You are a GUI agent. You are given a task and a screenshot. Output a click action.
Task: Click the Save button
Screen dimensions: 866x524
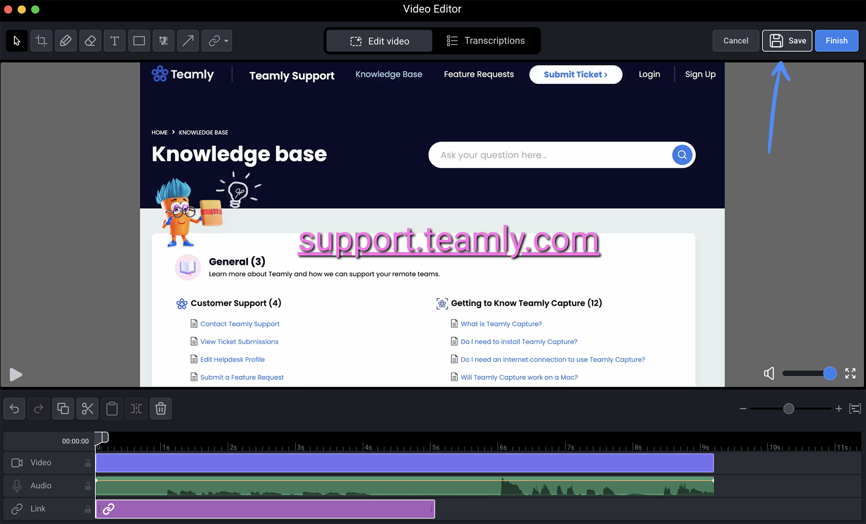787,41
